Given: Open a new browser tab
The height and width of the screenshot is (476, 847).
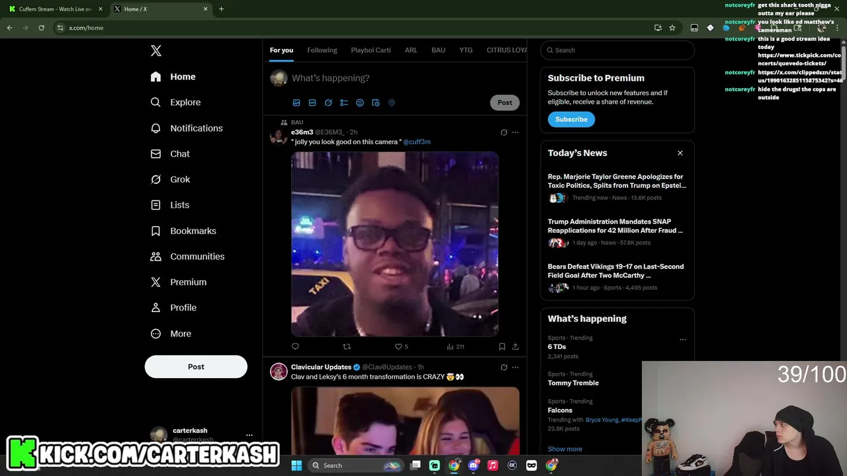Looking at the screenshot, I should 221,9.
